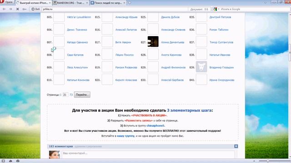Toggle the panel icon in status bar
The image size is (291, 163).
point(3,161)
